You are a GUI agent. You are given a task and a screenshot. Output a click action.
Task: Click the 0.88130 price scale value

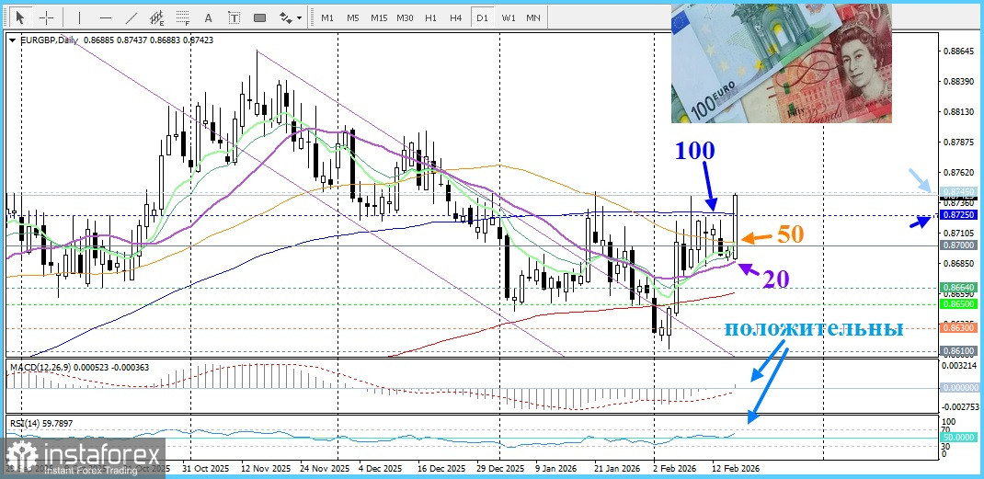pos(957,112)
